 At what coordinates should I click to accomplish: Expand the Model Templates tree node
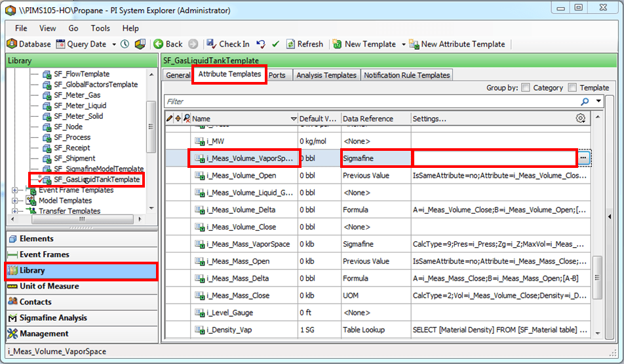pyautogui.click(x=16, y=201)
